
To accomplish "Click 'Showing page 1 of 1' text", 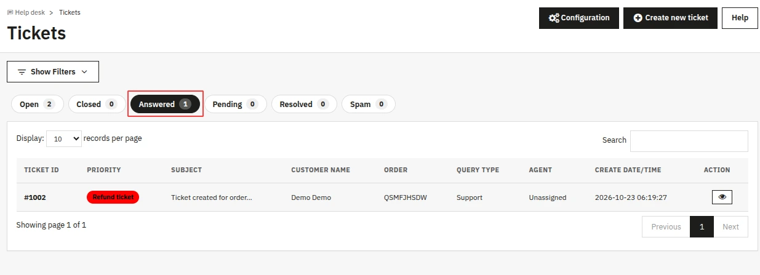I will [51, 225].
